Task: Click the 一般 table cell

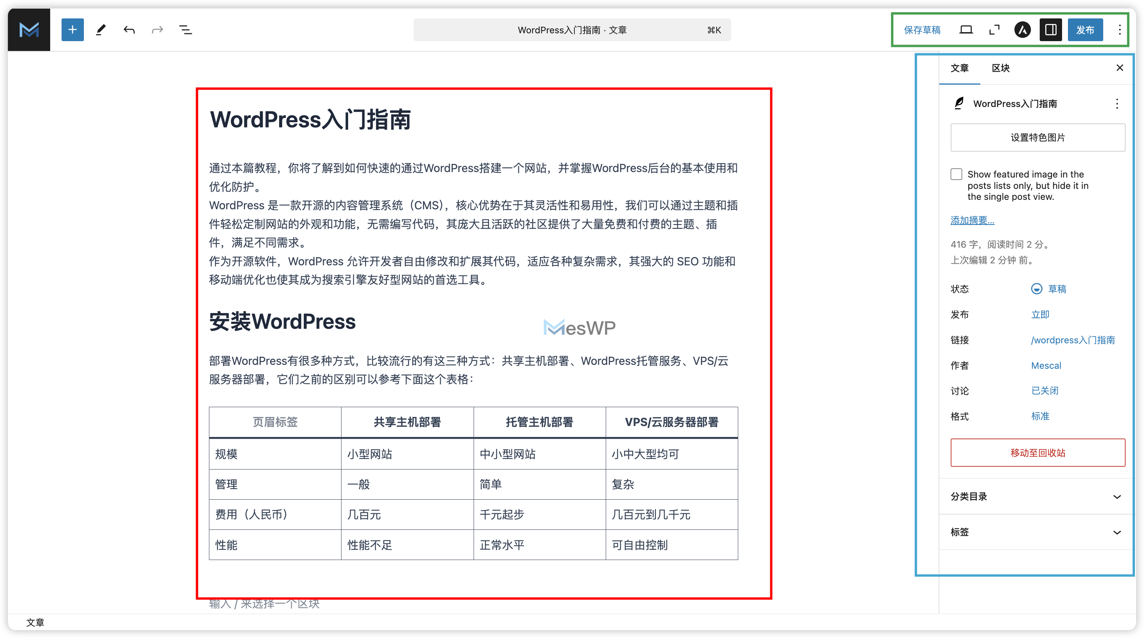Action: (407, 484)
